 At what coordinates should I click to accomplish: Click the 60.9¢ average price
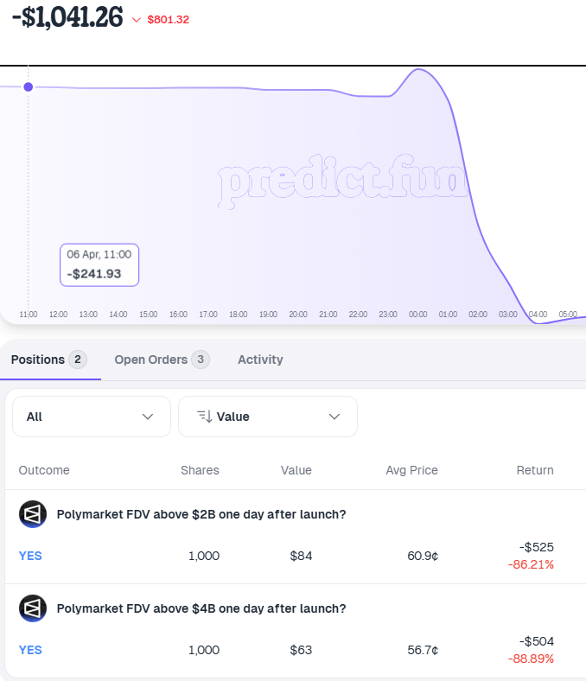click(423, 556)
